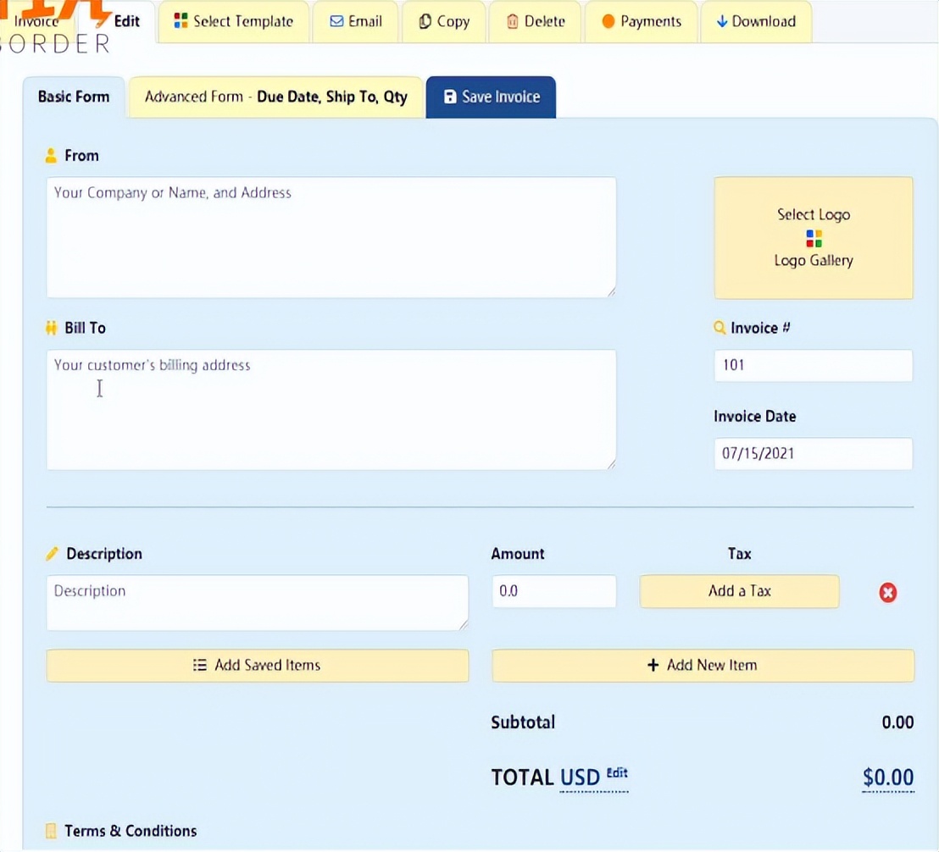This screenshot has height=852, width=939.
Task: Select the Basic Form tab
Action: pyautogui.click(x=74, y=97)
